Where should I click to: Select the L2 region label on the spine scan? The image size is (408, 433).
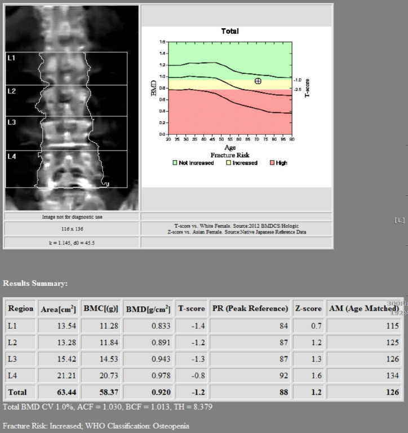pyautogui.click(x=12, y=90)
